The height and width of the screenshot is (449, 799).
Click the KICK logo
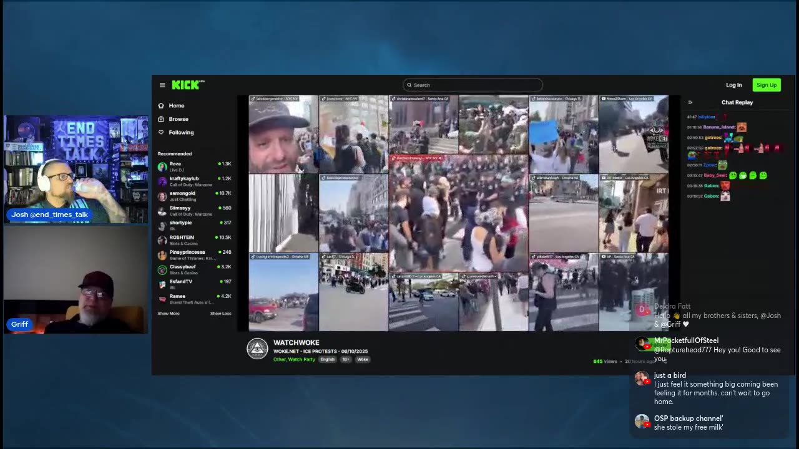click(x=187, y=85)
